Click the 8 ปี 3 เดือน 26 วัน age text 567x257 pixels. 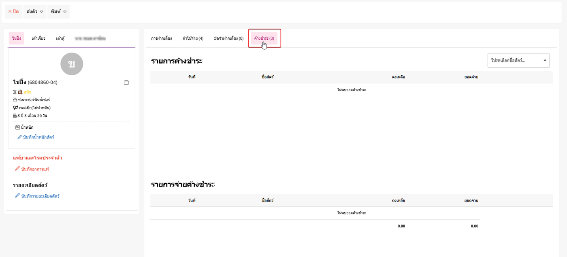coord(32,115)
